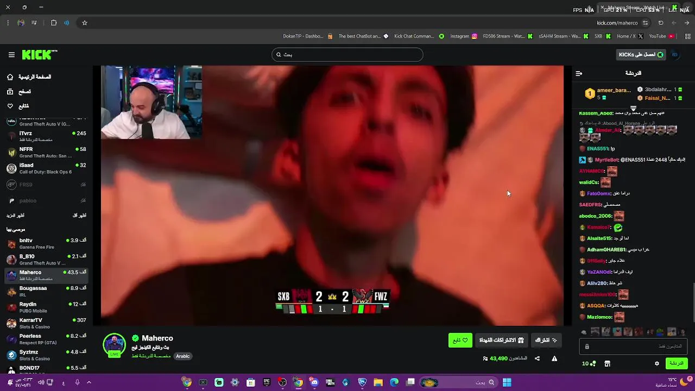
Task: Click Maherco's live avatar below the video
Action: (x=114, y=345)
